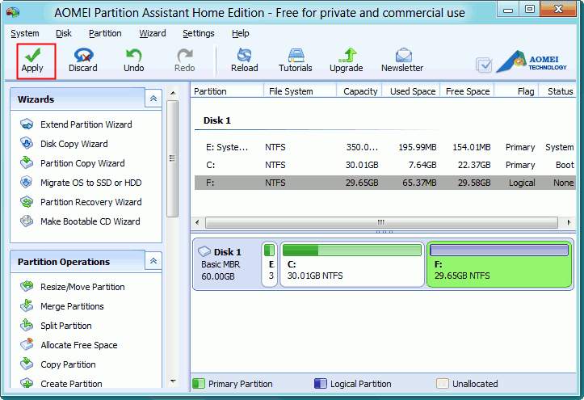Click the horizontal scrollbar right arrow
The width and height of the screenshot is (584, 400).
[x=569, y=223]
